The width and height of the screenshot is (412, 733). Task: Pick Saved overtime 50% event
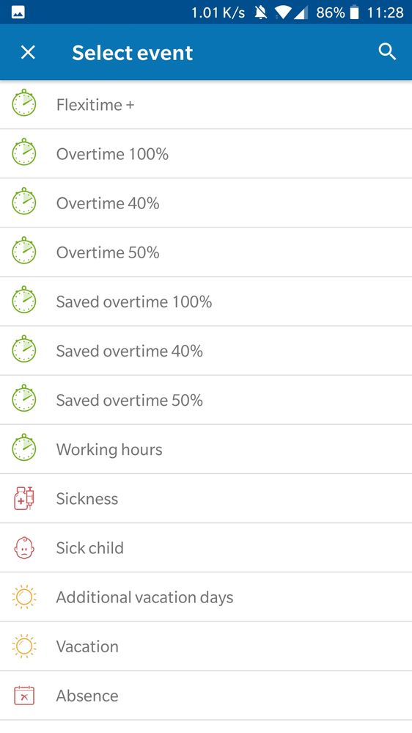[x=206, y=400]
